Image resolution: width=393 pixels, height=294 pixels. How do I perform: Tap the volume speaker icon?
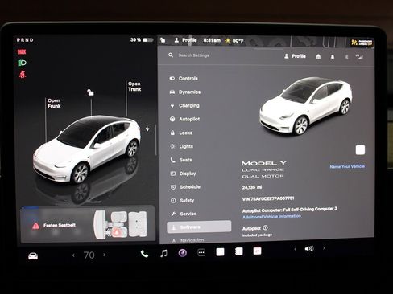309,249
